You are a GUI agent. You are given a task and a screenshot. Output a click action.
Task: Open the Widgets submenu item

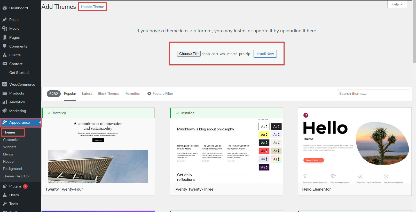pyautogui.click(x=10, y=147)
